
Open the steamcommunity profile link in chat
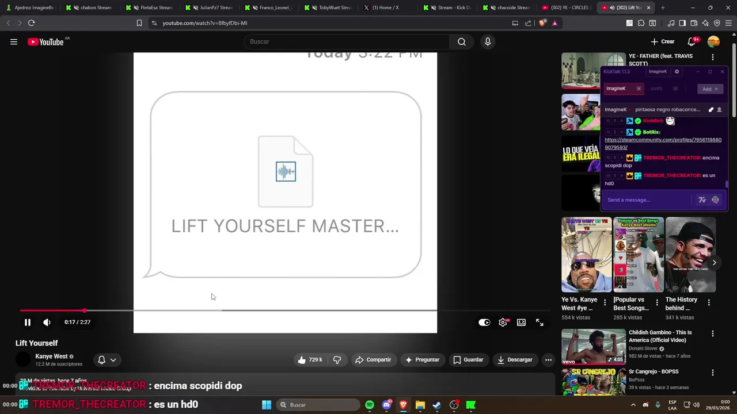click(x=663, y=143)
